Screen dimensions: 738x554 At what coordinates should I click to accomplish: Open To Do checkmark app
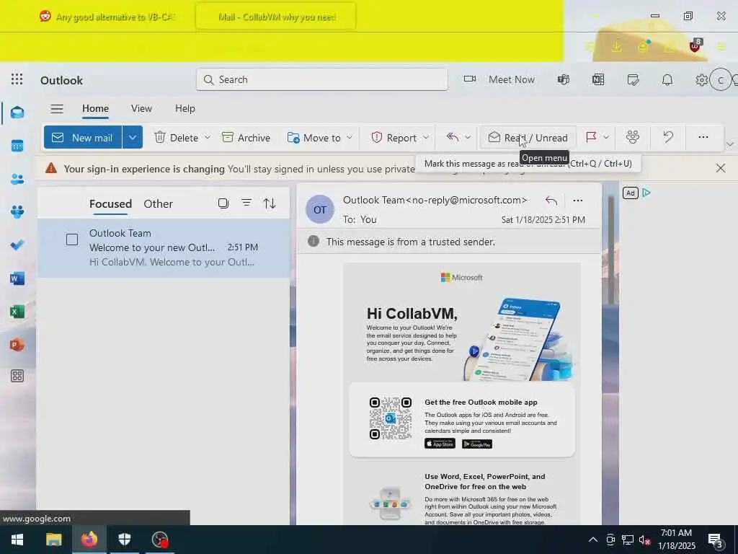tap(17, 245)
